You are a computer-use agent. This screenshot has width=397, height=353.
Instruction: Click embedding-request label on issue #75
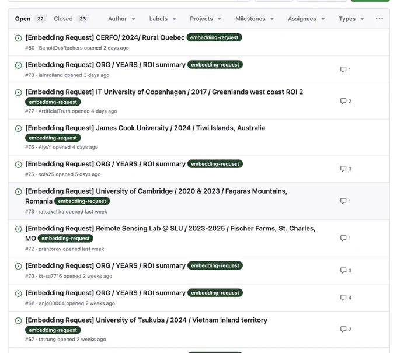pyautogui.click(x=215, y=164)
